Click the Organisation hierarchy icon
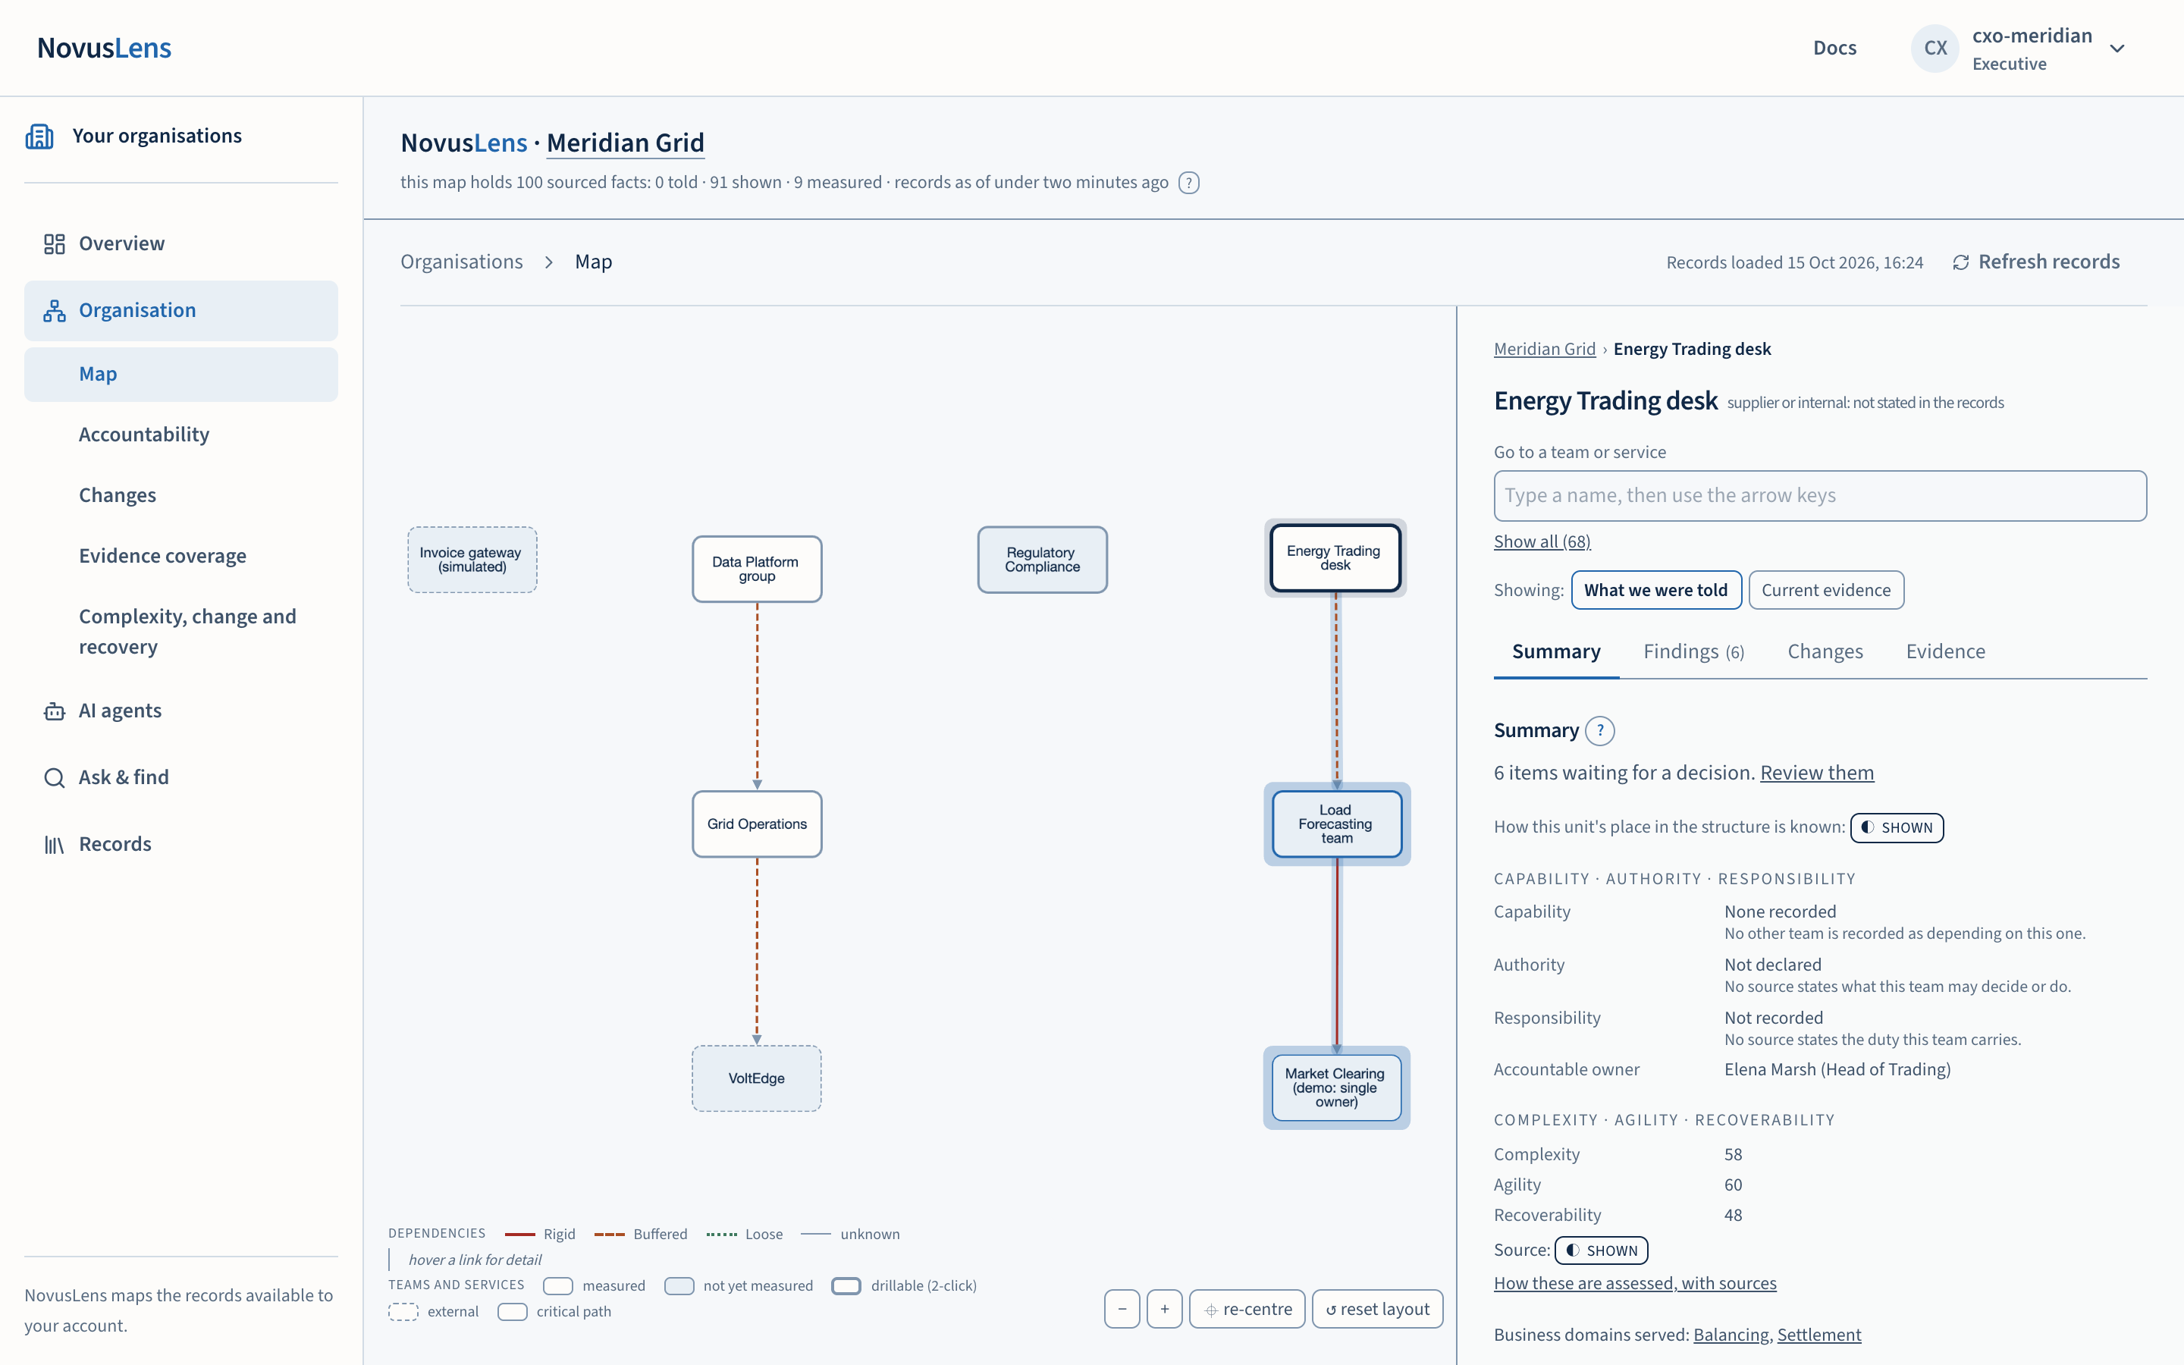 54,311
